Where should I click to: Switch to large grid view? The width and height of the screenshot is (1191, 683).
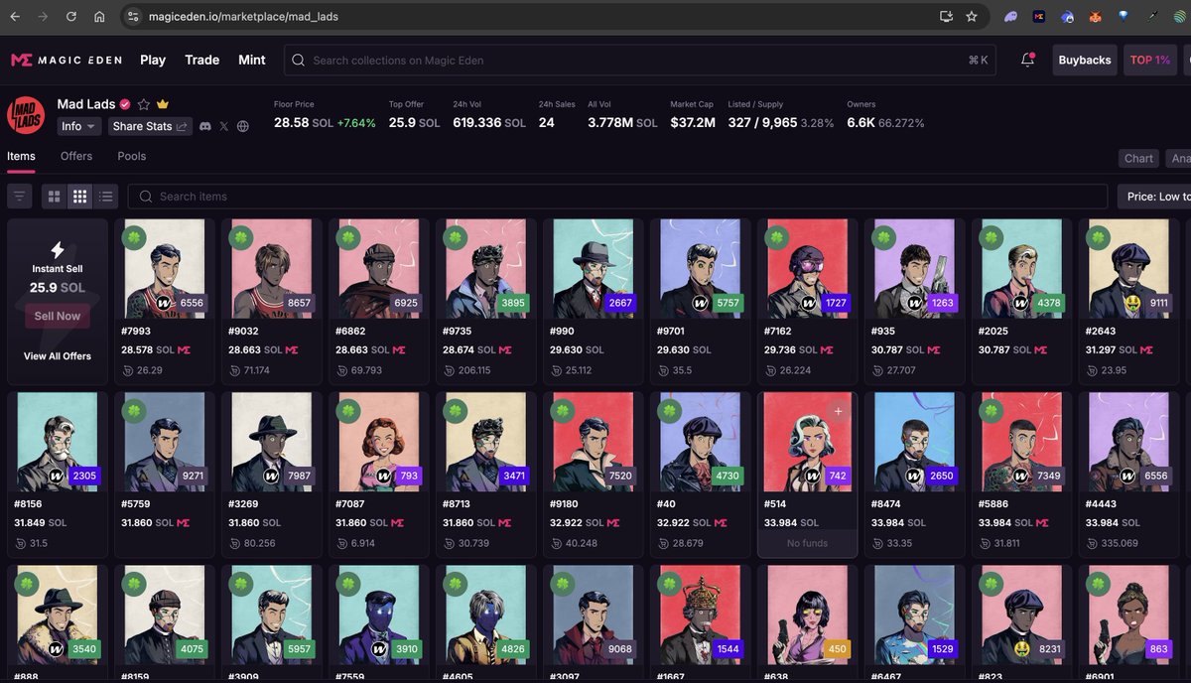pos(55,197)
